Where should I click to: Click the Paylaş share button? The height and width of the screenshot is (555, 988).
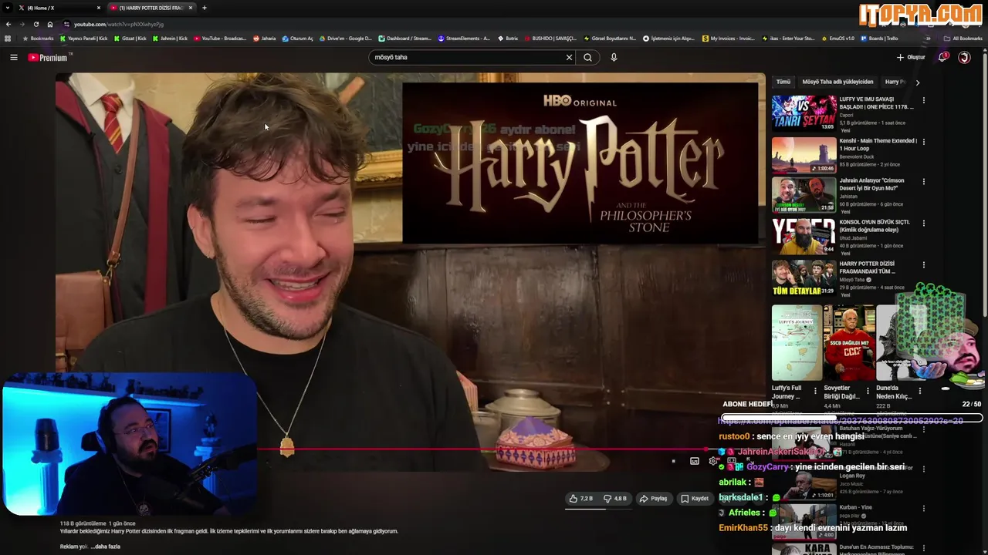coord(653,499)
